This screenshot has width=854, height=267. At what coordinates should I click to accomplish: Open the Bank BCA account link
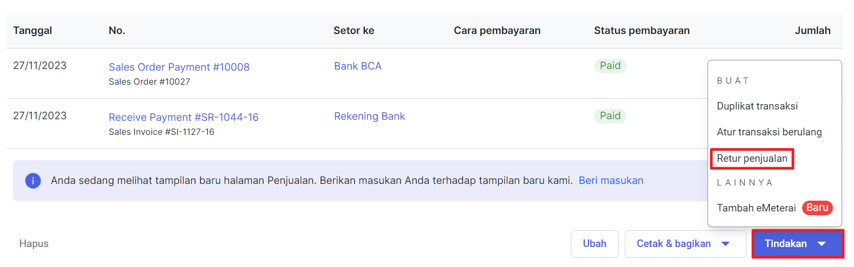[358, 66]
